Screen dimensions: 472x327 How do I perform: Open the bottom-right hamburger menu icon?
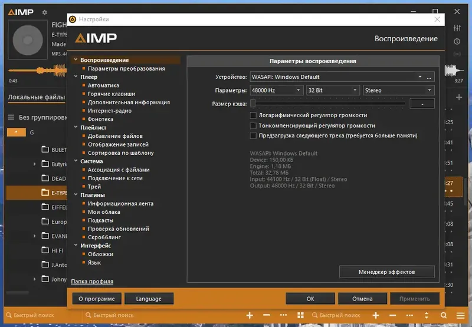point(460,315)
